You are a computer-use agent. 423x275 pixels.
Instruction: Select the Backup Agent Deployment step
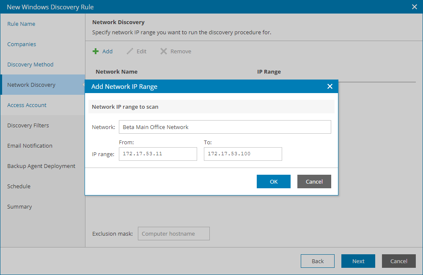41,166
